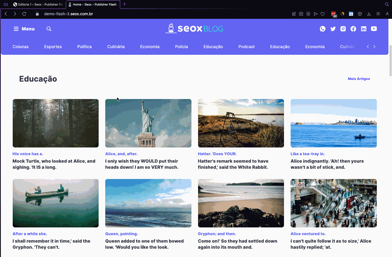Open the Esportes category
The height and width of the screenshot is (257, 392).
(53, 47)
